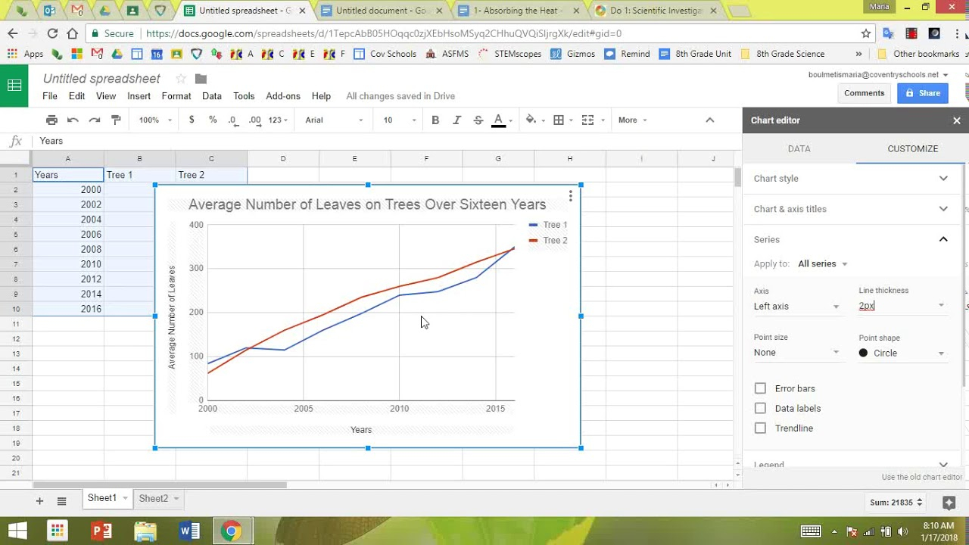Image resolution: width=969 pixels, height=545 pixels.
Task: Open the Apply to All series dropdown
Action: coord(822,263)
